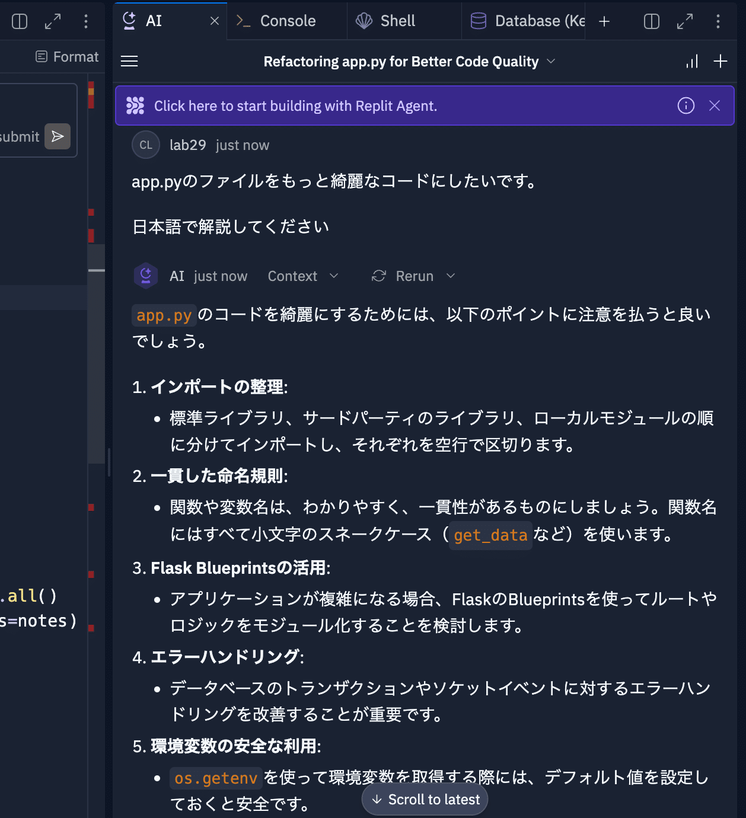Toggle split layout in left editor pane

(x=20, y=21)
